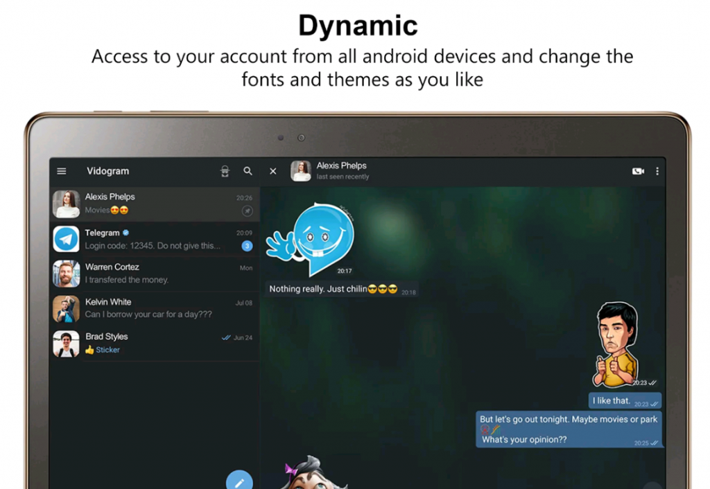Open Alexis Phelps profile picture in header
This screenshot has height=489, width=710.
click(301, 171)
